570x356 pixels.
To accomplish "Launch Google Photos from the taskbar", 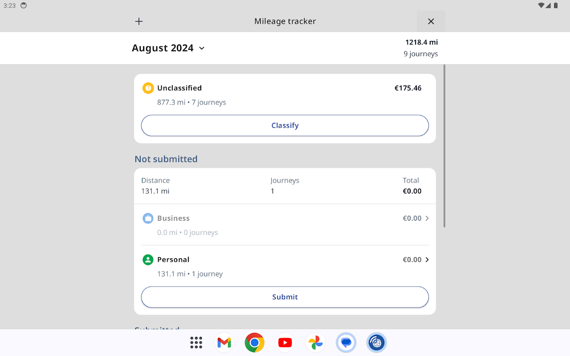I will pos(315,343).
